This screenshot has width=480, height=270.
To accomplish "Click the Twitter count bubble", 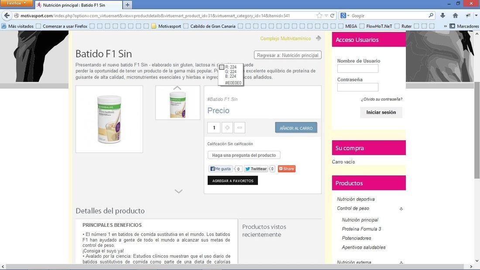I will (x=272, y=169).
